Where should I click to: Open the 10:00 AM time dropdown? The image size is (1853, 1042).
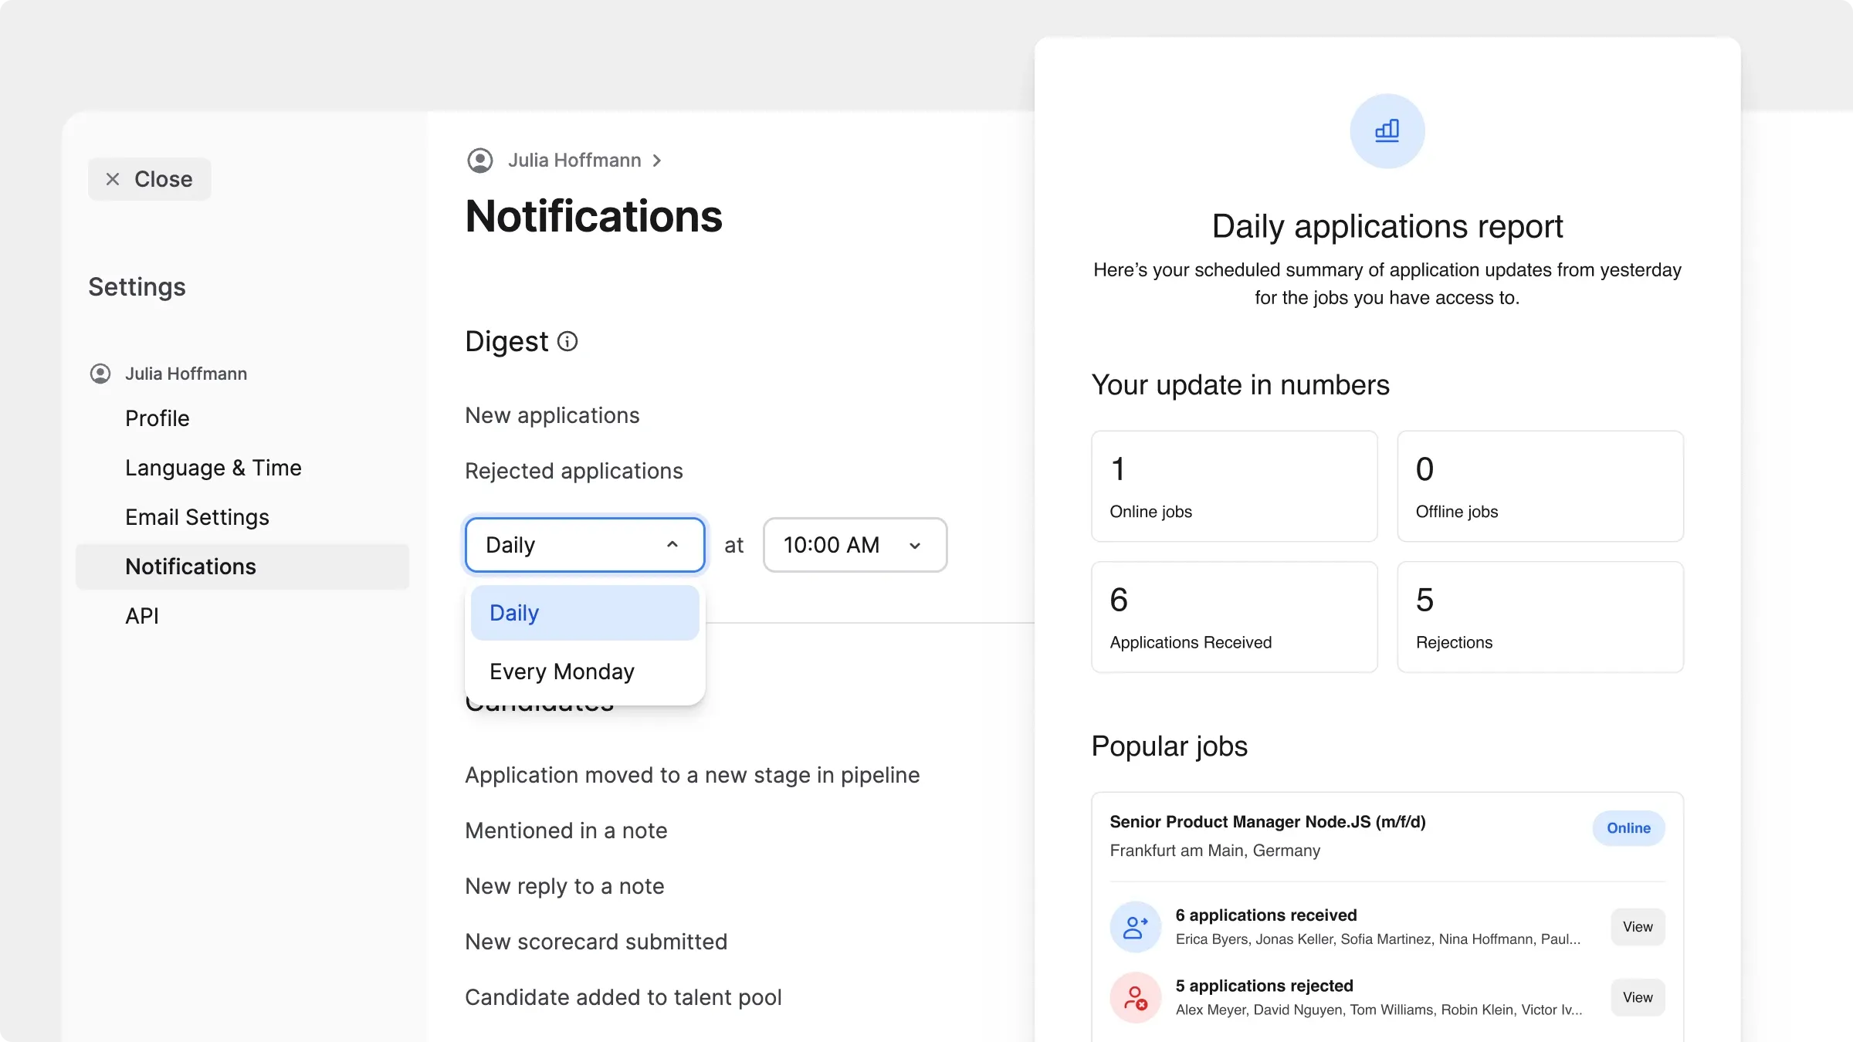tap(855, 545)
